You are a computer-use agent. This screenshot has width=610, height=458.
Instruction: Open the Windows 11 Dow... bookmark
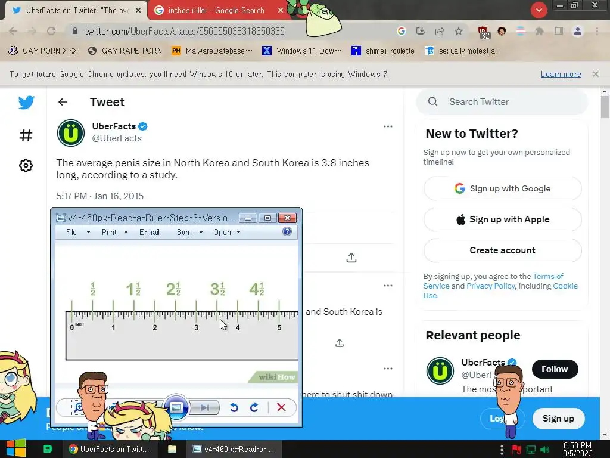click(x=302, y=51)
